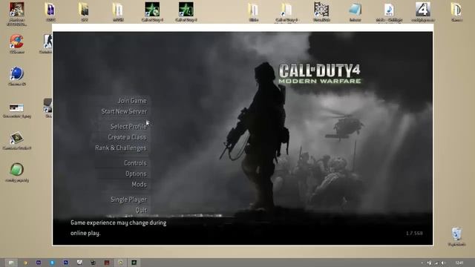Select the folder icon with purple archive
This screenshot has width=475, height=267.
click(x=50, y=12)
